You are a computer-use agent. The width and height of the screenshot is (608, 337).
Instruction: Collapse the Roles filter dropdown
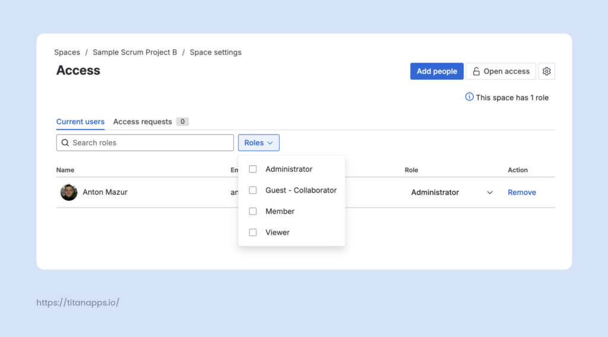click(259, 143)
